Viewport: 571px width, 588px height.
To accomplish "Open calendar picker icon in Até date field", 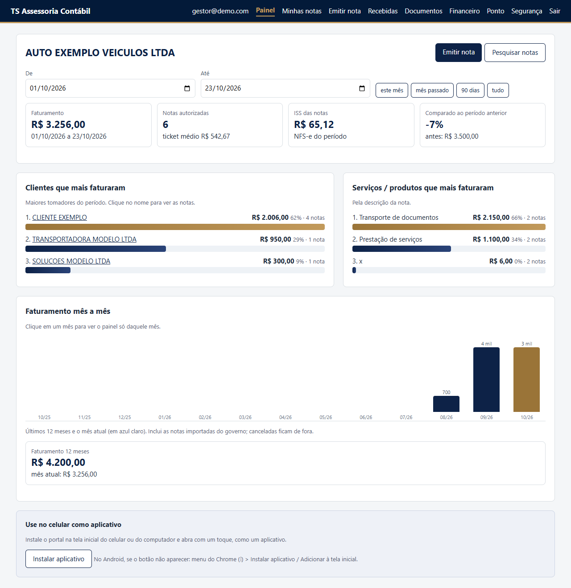I will (362, 88).
